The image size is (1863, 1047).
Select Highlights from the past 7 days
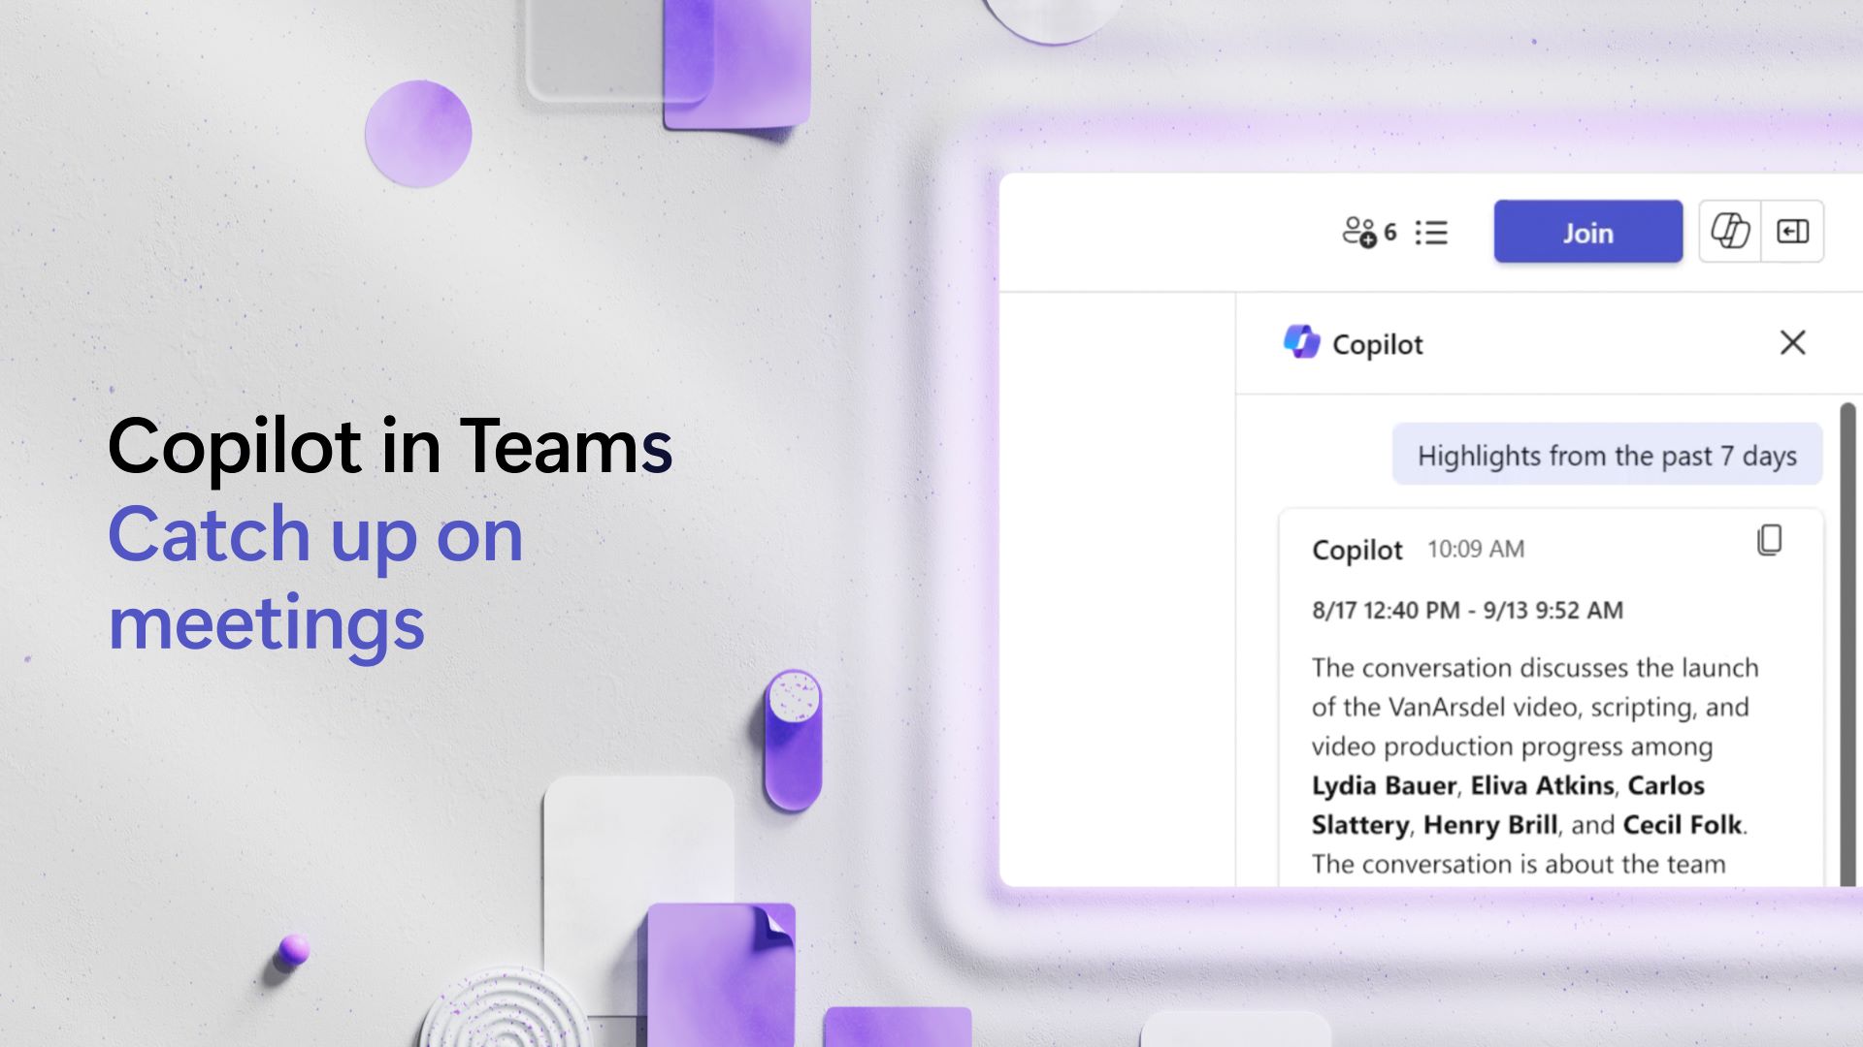(1606, 454)
